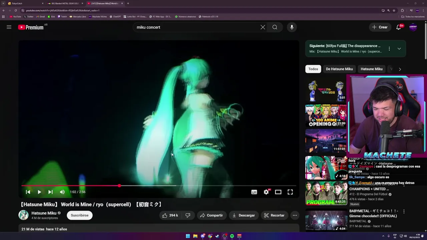The image size is (427, 240).
Task: Close the Hatsune Miku YouTube tab
Action: 122,3
